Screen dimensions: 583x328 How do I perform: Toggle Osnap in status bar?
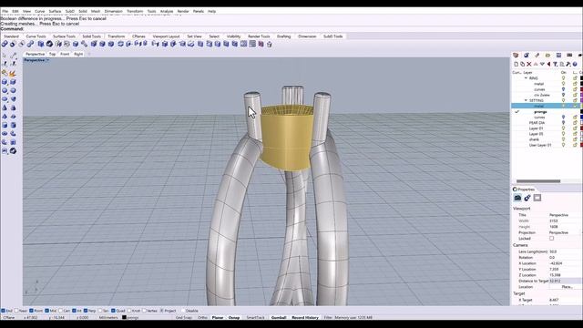234,318
